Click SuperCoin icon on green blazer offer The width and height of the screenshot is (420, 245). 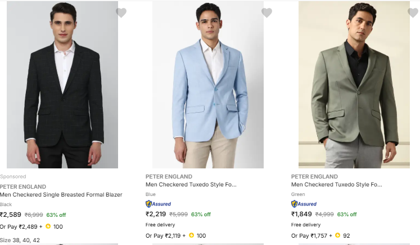tap(337, 235)
